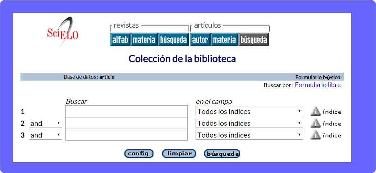This screenshot has height=173, width=376.
Task: Select the artículos búsqueda tab
Action: 254,39
